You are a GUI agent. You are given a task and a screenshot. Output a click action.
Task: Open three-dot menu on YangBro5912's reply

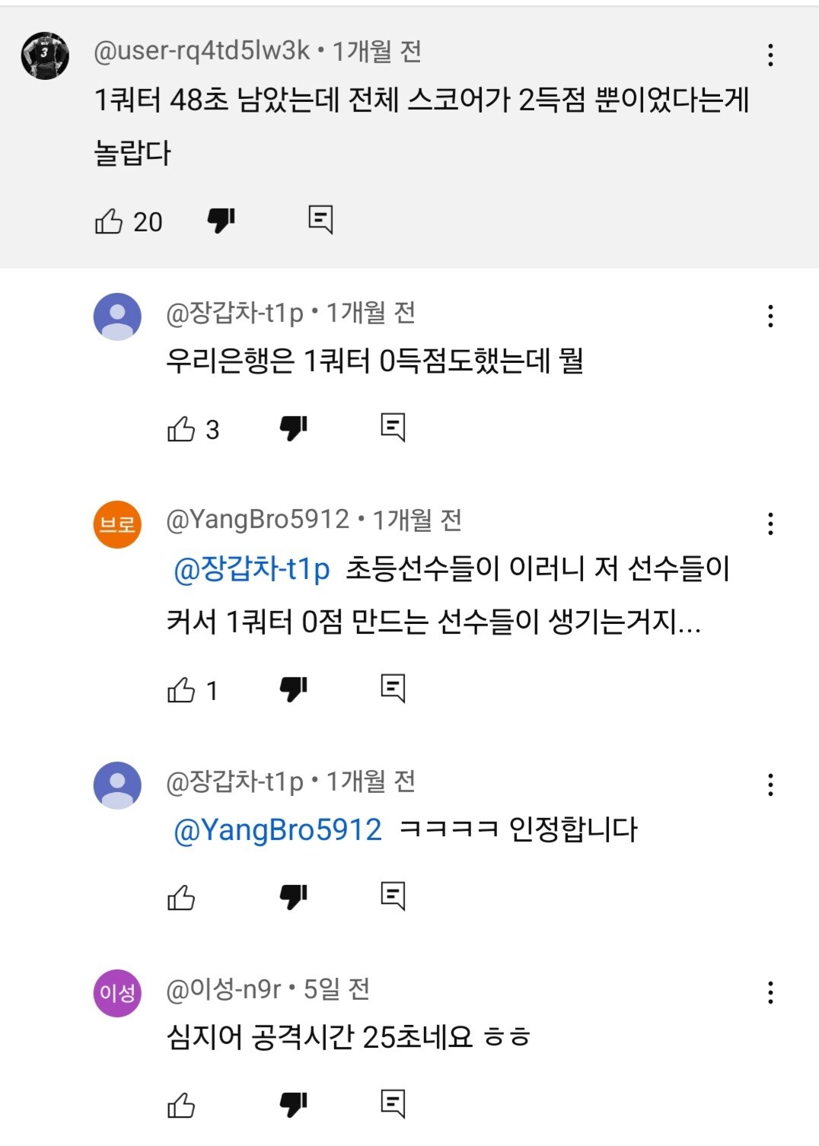click(770, 524)
